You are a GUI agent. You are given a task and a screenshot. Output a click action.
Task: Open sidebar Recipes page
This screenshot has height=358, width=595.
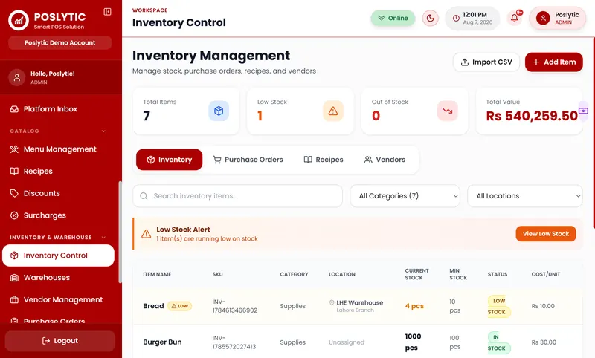click(59, 172)
